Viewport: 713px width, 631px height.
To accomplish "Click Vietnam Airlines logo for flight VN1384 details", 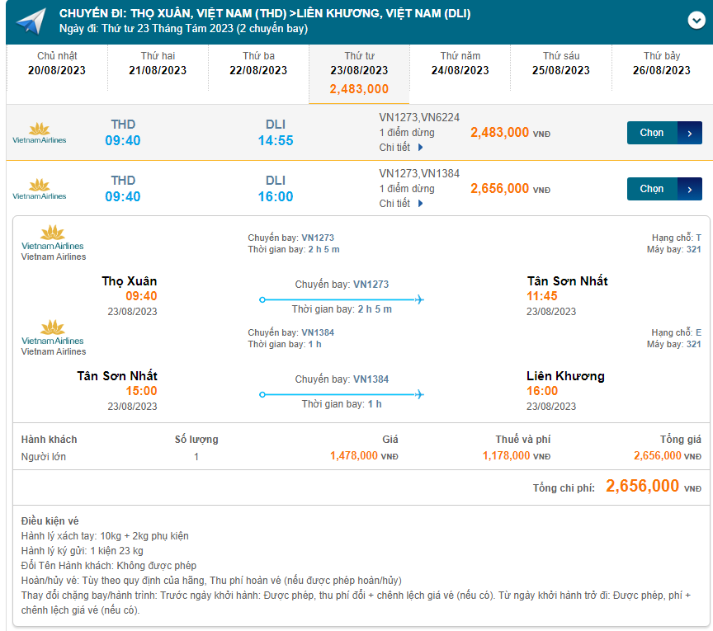I will click(53, 332).
